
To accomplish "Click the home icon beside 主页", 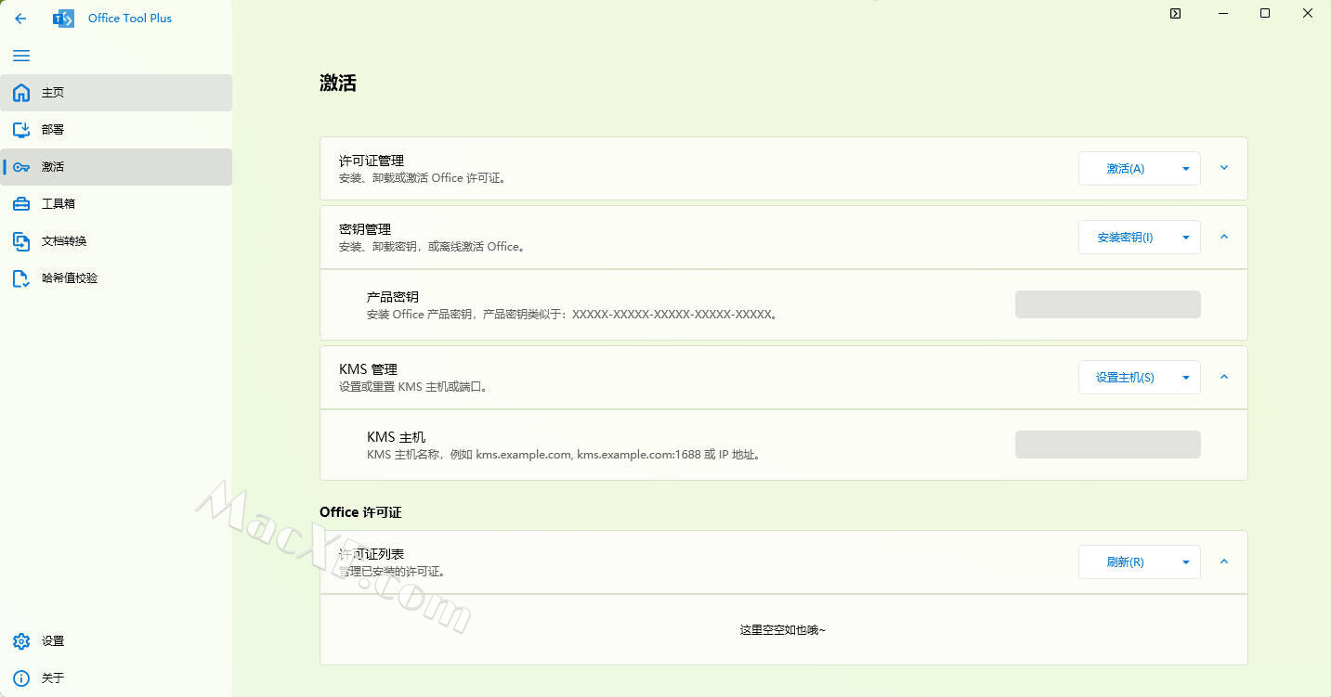I will click(21, 93).
